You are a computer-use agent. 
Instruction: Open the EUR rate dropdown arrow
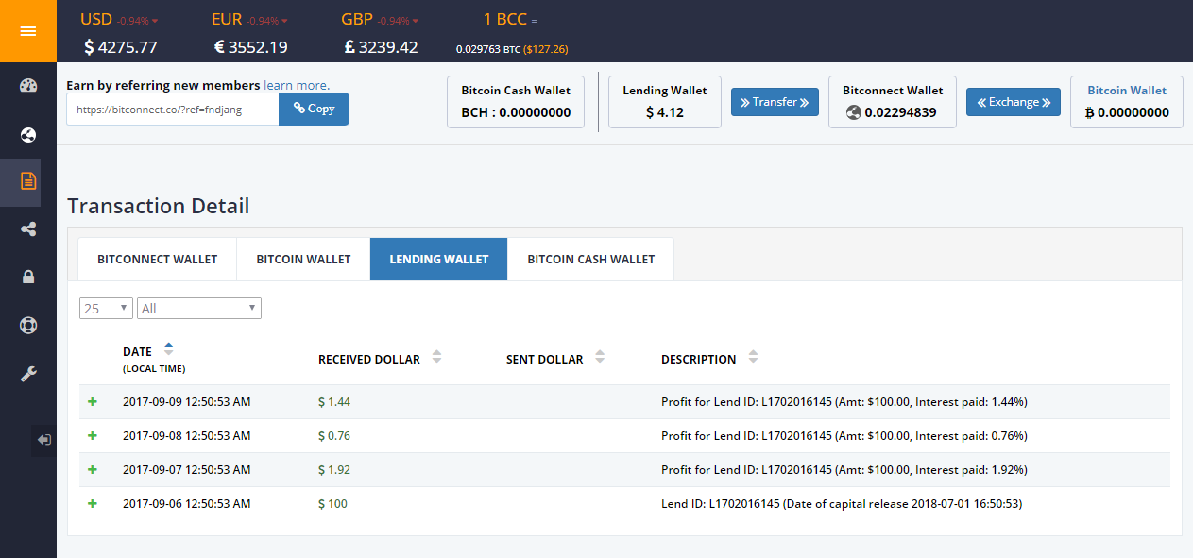(285, 21)
